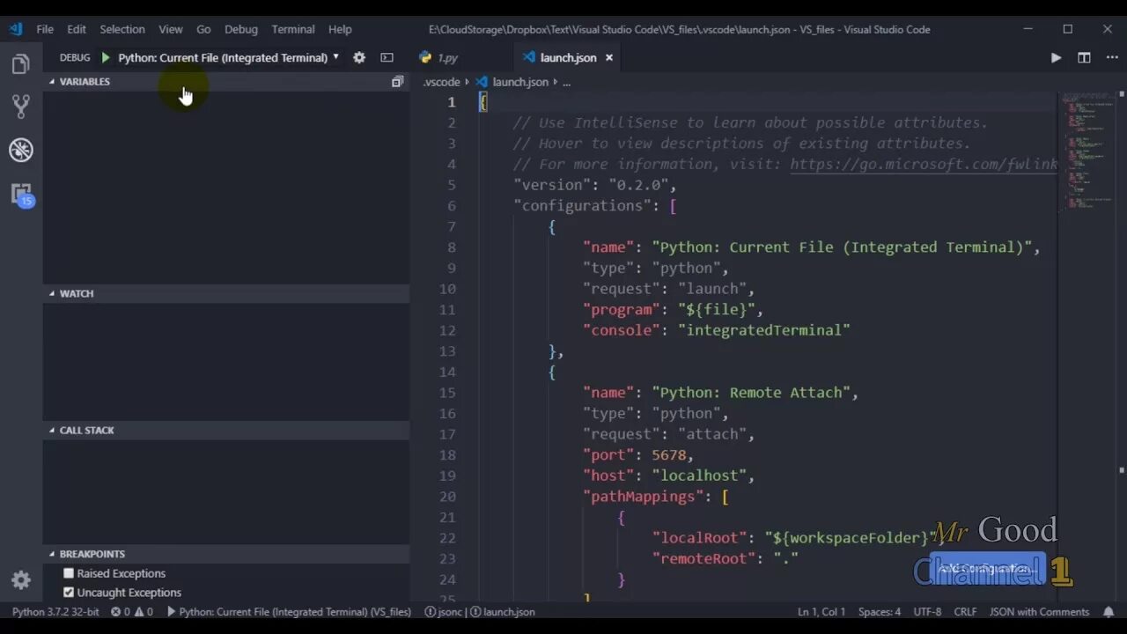
Task: Open launch.json via debug gear icon
Action: [359, 57]
